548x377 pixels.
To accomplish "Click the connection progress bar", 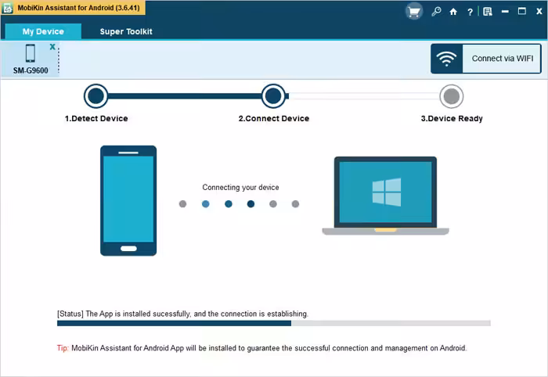I will pyautogui.click(x=273, y=322).
